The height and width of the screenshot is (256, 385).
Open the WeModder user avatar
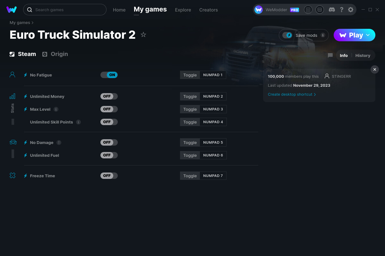coord(259,10)
